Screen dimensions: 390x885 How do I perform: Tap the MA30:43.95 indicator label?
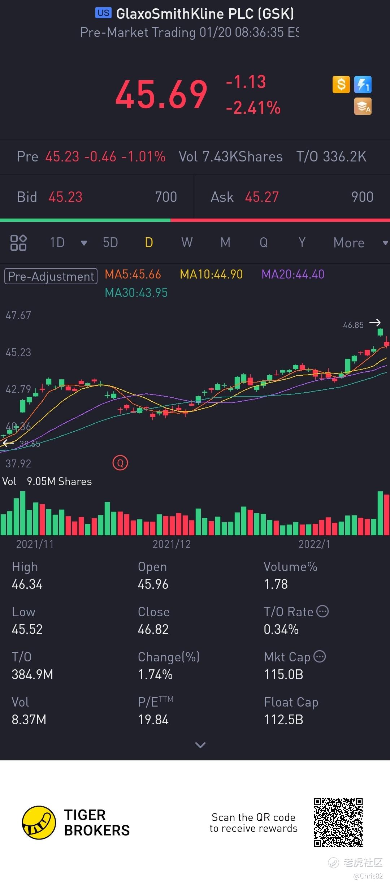(136, 293)
